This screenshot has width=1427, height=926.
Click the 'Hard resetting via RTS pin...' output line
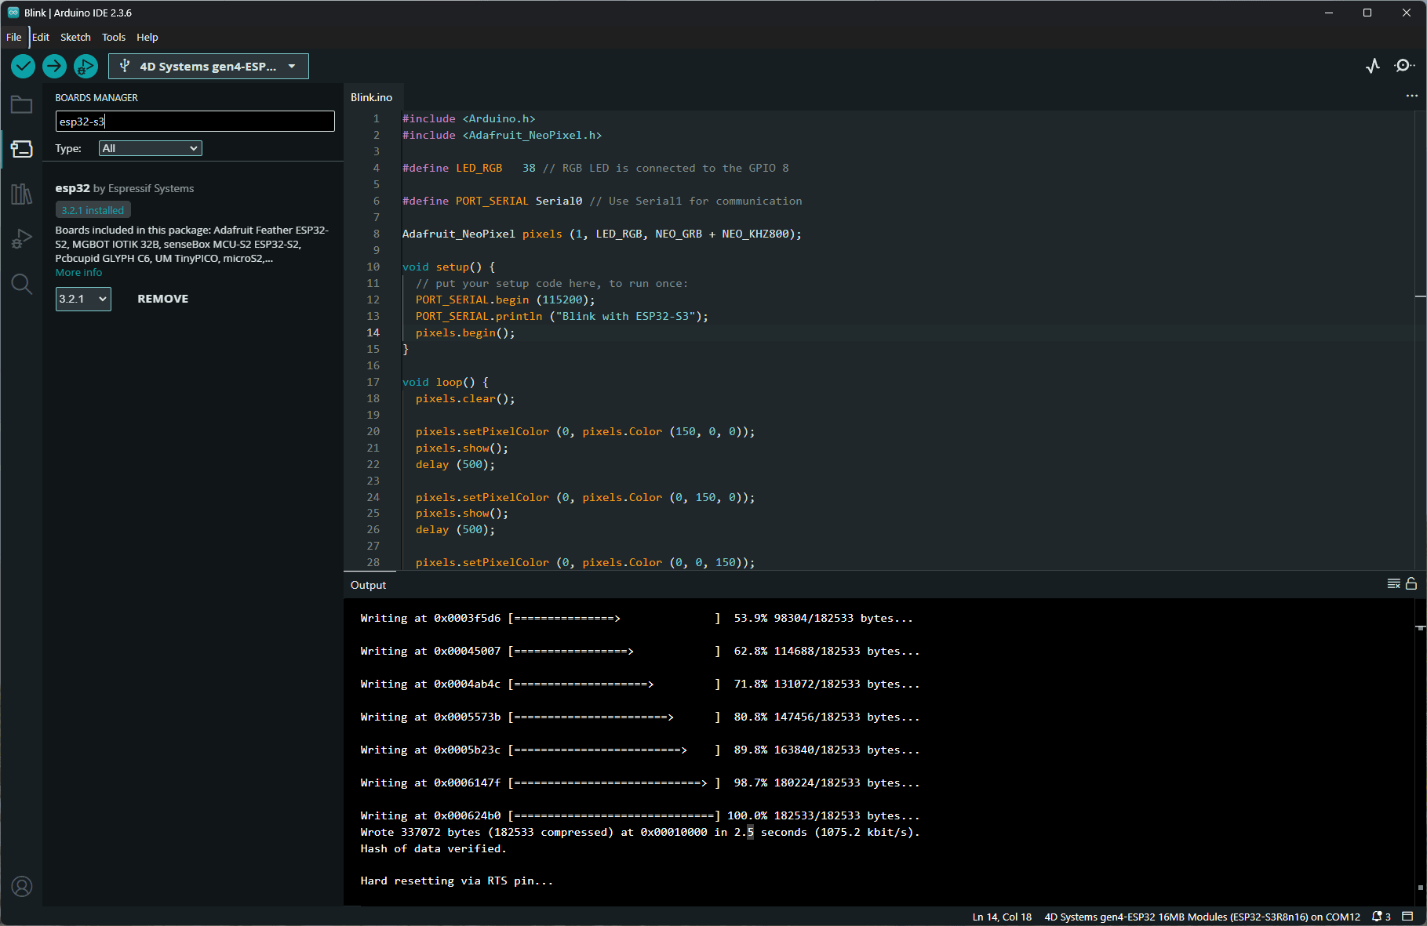click(x=457, y=881)
